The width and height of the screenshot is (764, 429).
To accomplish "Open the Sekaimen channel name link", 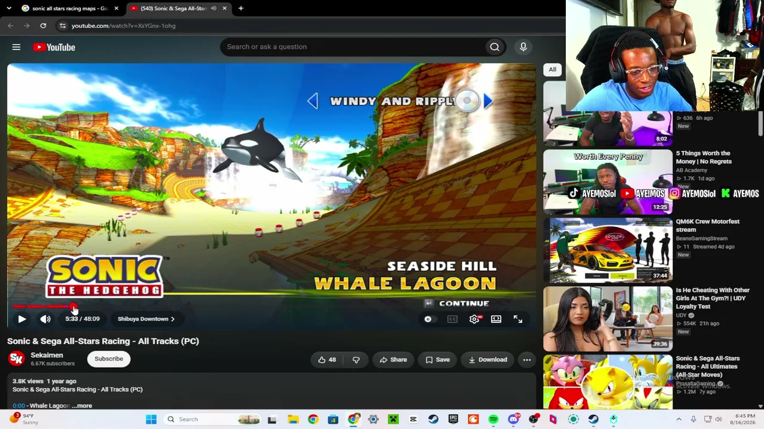I will coord(47,355).
